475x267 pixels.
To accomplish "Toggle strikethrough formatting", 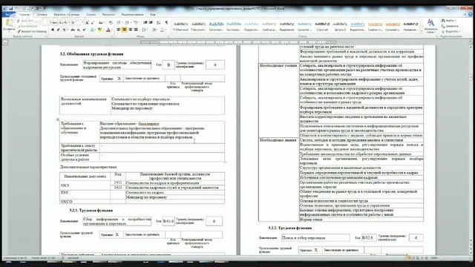I will (73, 30).
